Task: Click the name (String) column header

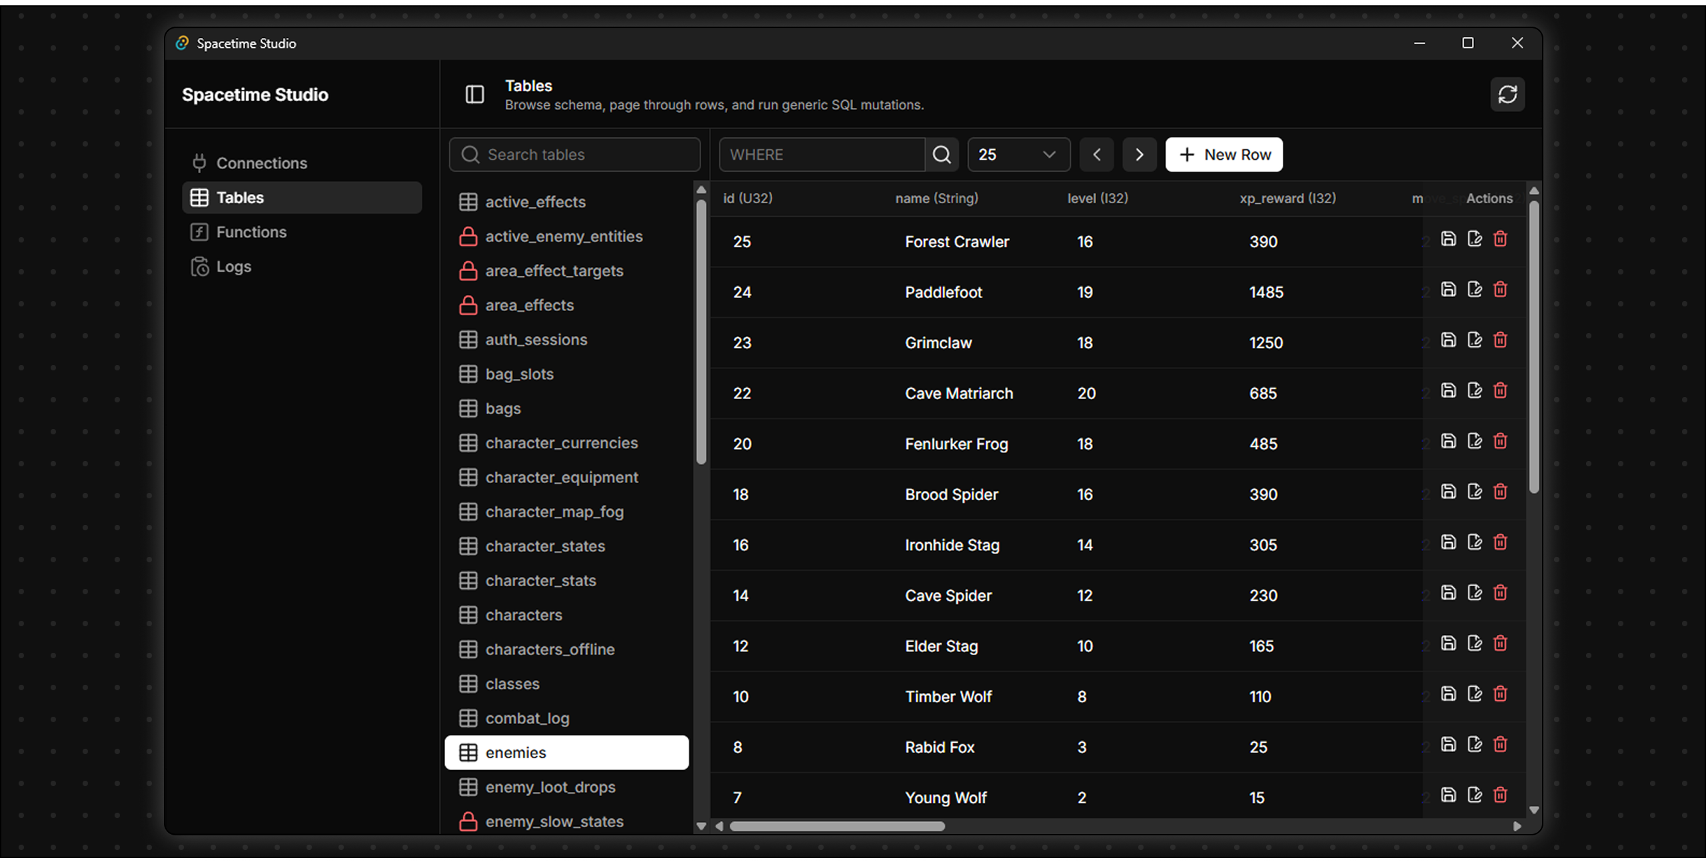Action: click(x=936, y=198)
